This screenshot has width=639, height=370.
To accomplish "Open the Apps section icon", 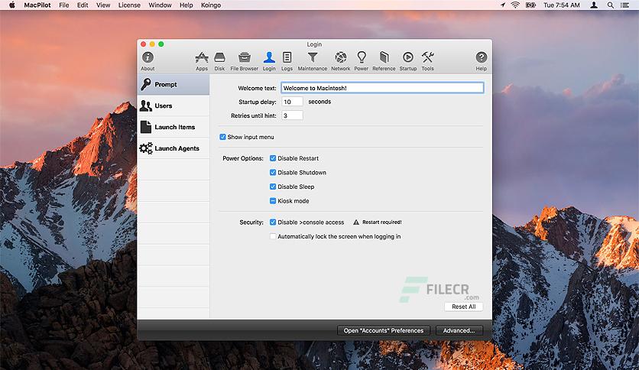I will [202, 61].
